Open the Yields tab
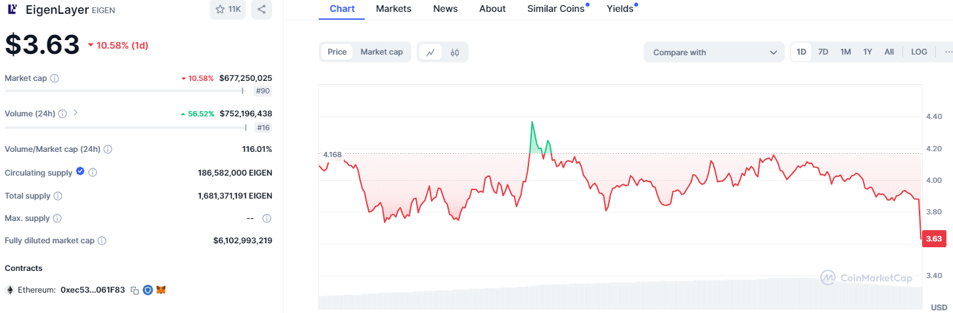Screen dimensions: 953x313 click(x=621, y=9)
